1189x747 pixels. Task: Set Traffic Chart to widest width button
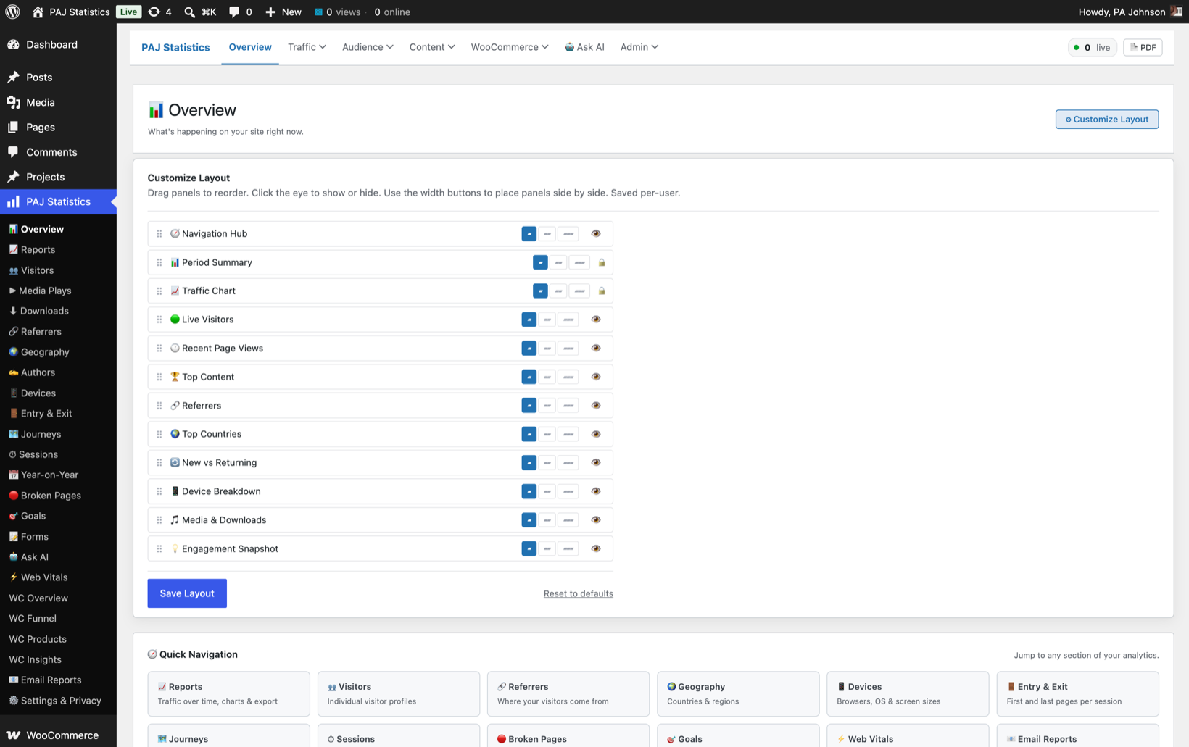(579, 291)
